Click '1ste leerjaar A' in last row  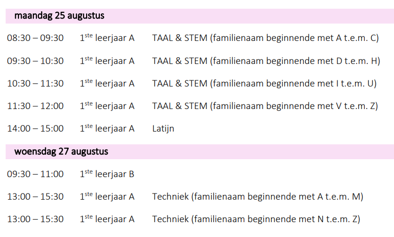[x=107, y=219]
